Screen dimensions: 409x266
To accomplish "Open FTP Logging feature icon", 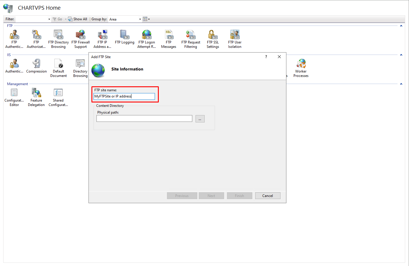I will [x=124, y=37].
